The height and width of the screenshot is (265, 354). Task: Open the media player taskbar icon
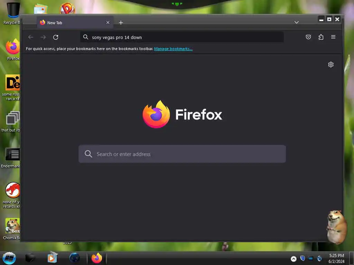point(53,258)
